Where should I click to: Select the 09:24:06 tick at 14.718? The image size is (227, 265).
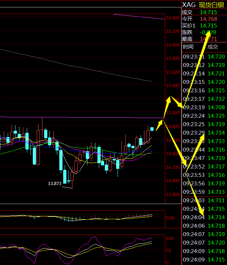[x=204, y=226]
